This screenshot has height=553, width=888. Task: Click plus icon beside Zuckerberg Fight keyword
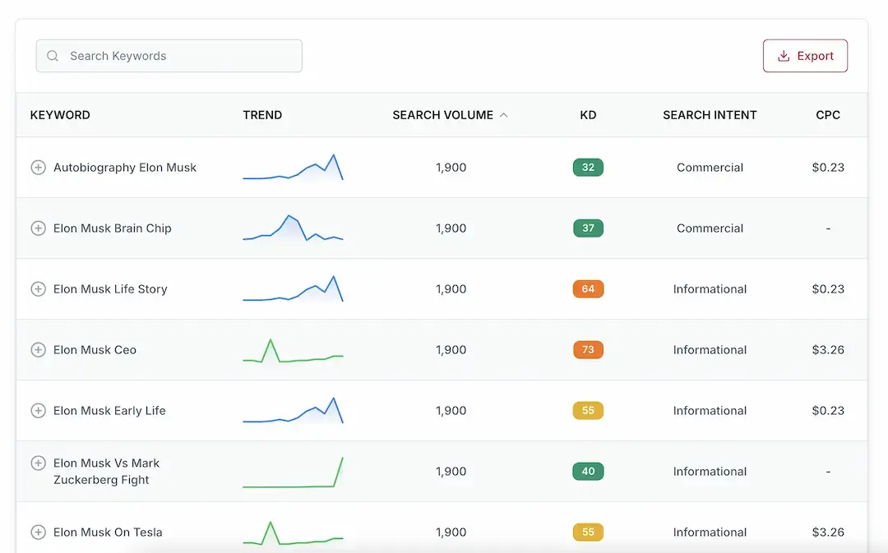pyautogui.click(x=38, y=463)
